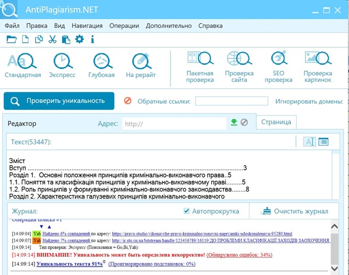349x275 pixels.
Task: Open the Навигация menu
Action: click(87, 26)
